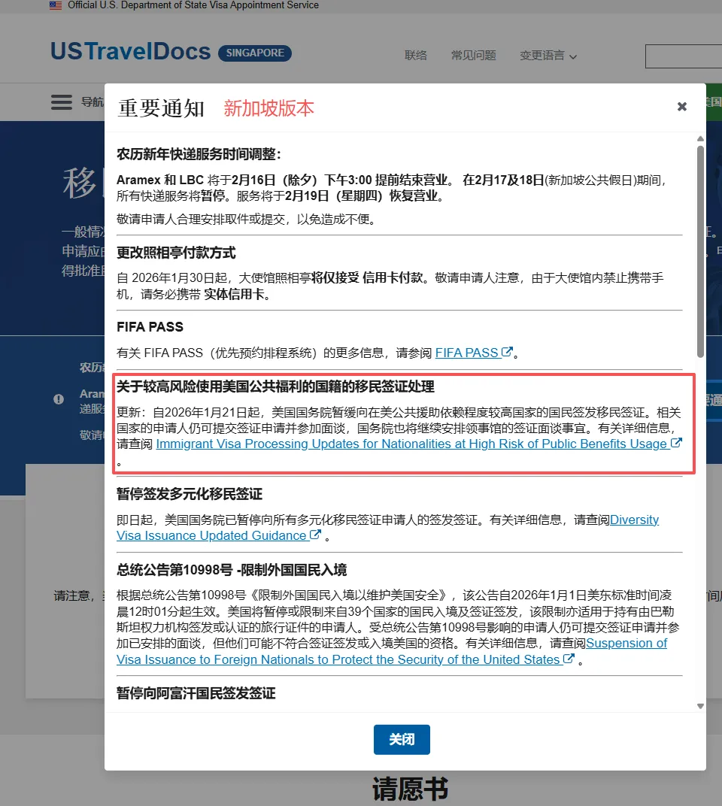
Task: Open the FIFA PASS link
Action: tap(466, 353)
